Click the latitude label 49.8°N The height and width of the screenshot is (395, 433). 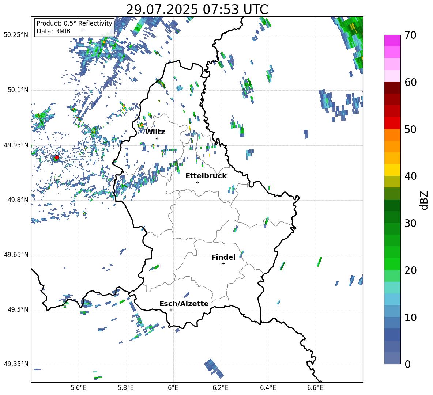(18, 200)
